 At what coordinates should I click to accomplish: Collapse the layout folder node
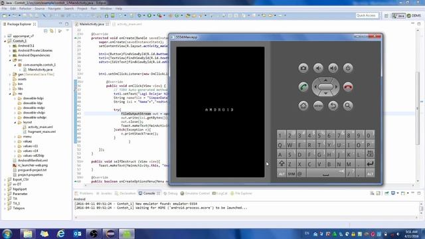pos(15,122)
